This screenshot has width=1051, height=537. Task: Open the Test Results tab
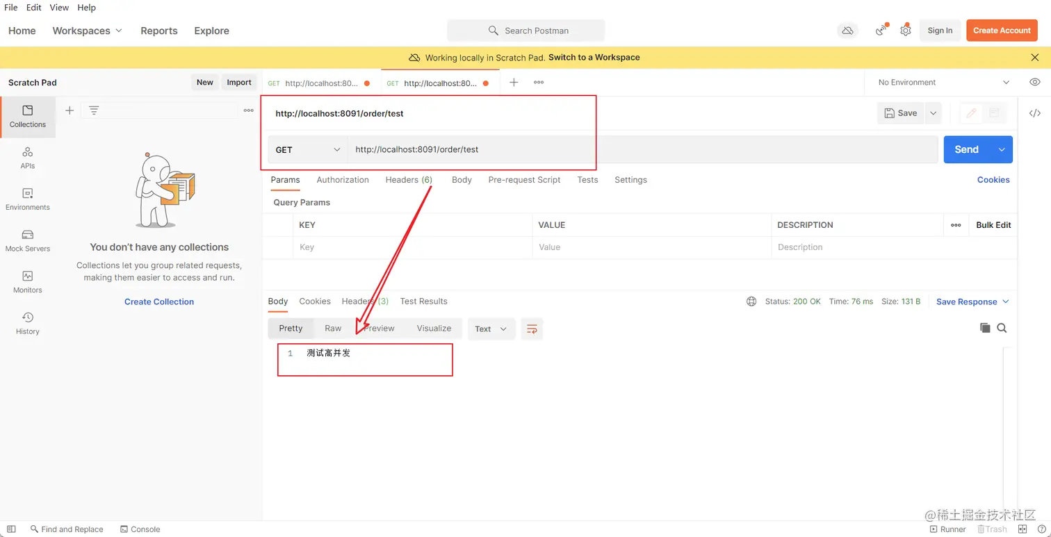pos(423,301)
